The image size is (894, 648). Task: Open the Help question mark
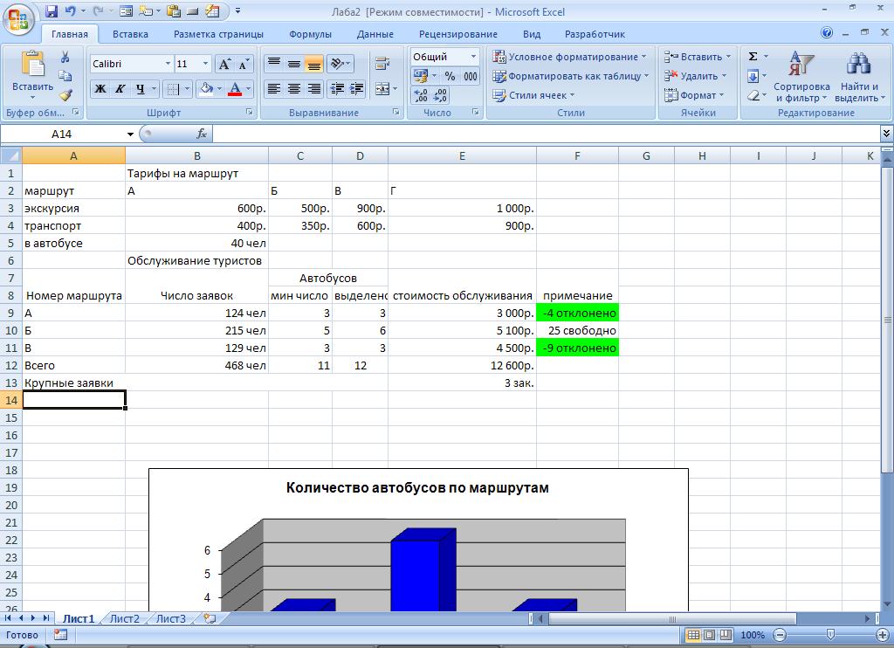pyautogui.click(x=827, y=33)
